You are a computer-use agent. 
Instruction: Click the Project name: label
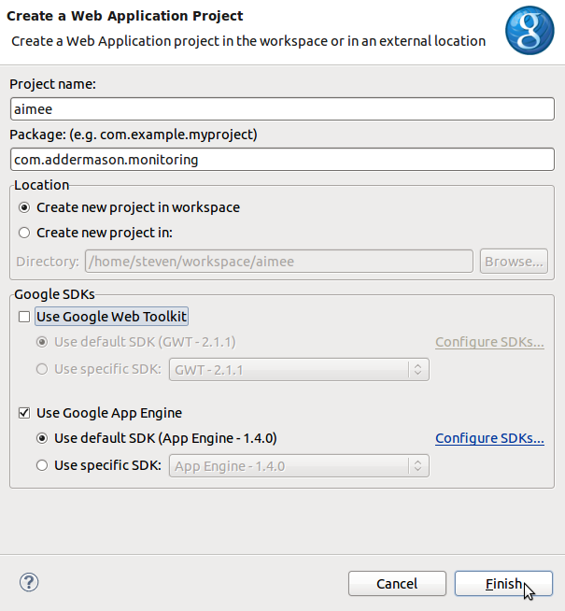pos(52,84)
